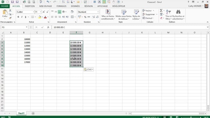The height and width of the screenshot is (118, 210).
Task: Toggle bold G formatting
Action: [18, 17]
